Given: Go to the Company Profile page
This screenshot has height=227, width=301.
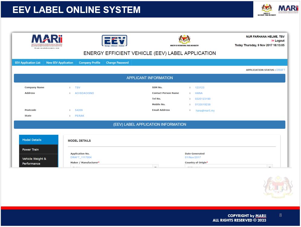Looking at the screenshot, I should [x=89, y=63].
